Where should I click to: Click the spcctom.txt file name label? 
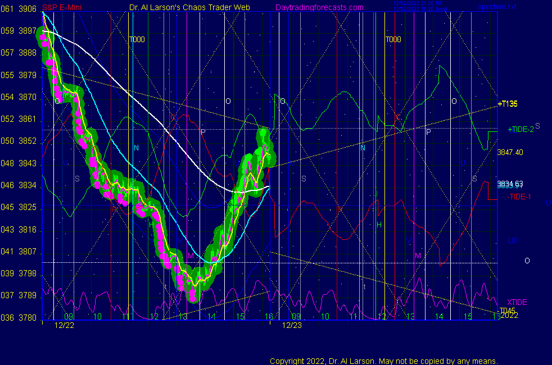coord(497,7)
